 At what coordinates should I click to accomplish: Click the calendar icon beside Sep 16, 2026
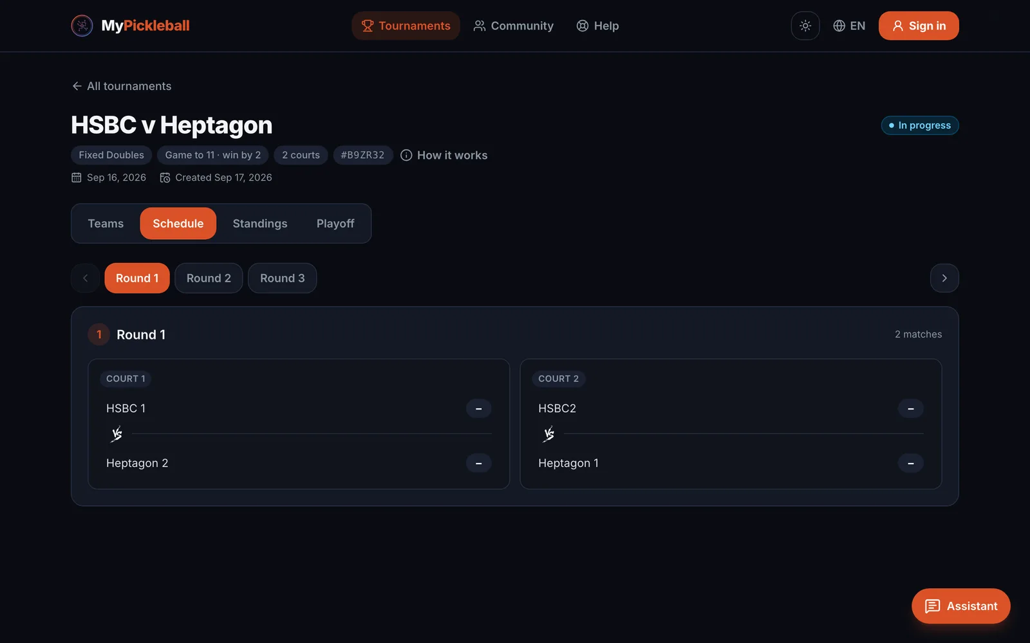click(77, 177)
